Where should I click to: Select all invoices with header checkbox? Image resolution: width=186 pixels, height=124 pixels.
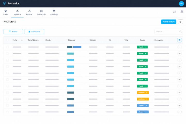(x=7, y=40)
